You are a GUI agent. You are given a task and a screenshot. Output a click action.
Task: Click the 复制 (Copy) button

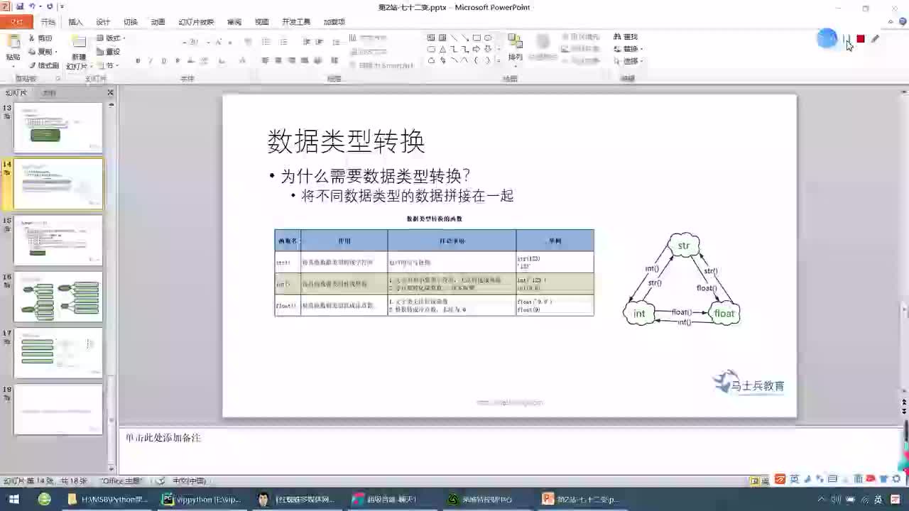click(x=43, y=52)
